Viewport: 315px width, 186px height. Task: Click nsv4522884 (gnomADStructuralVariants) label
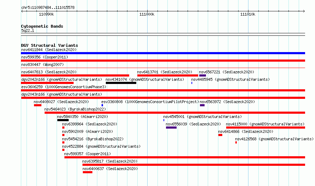(101, 146)
